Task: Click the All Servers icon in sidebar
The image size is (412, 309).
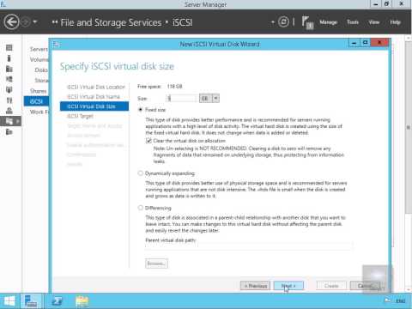Action: [x=9, y=69]
